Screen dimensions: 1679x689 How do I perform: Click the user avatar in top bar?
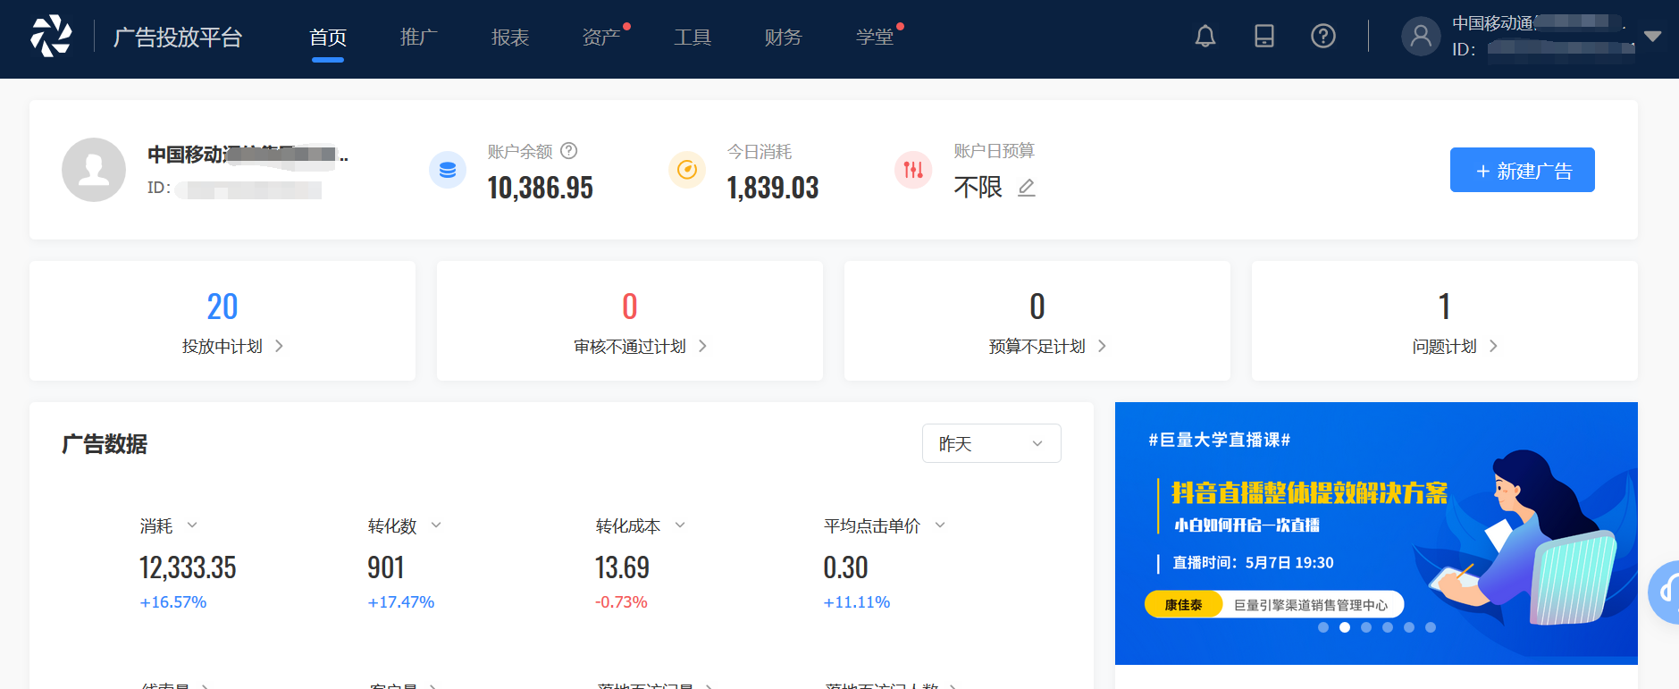1421,37
